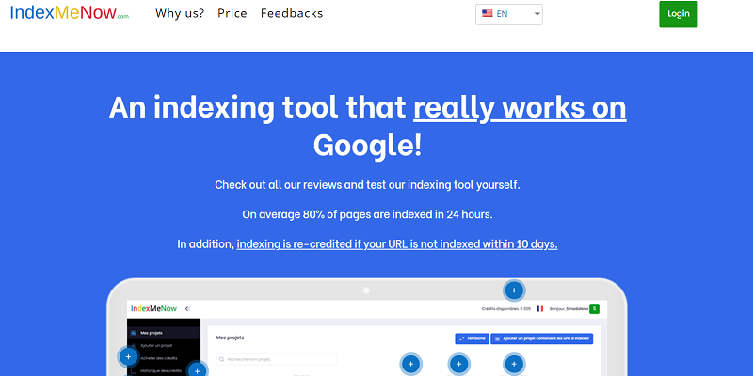The image size is (753, 376).
Task: Click the plus hotspot below the Ajouter un projet contenant button
Action: [514, 364]
